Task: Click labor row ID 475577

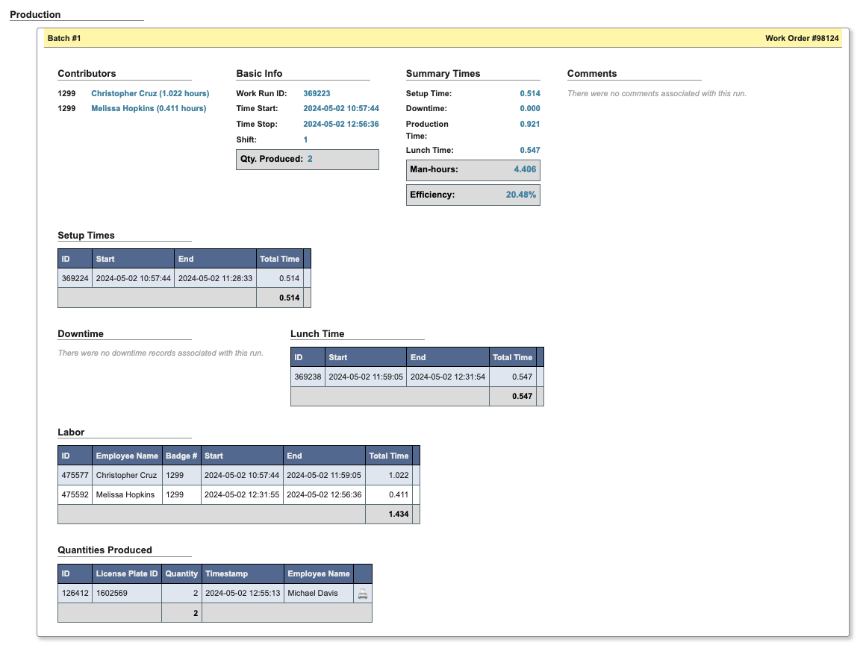Action: click(75, 475)
